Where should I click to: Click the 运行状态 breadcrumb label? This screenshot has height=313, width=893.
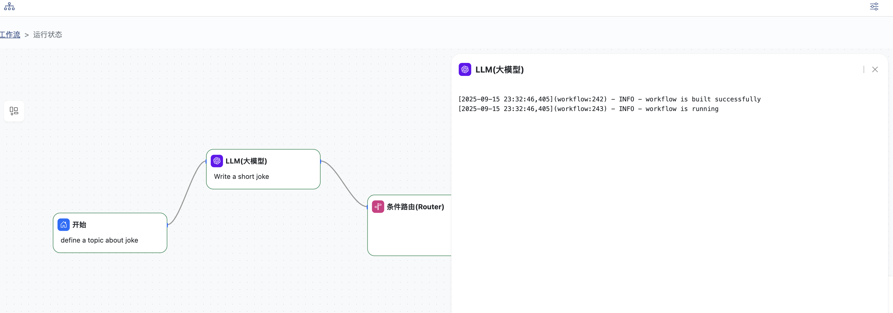(48, 35)
